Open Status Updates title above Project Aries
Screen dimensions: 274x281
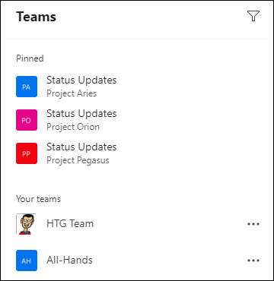coord(81,81)
